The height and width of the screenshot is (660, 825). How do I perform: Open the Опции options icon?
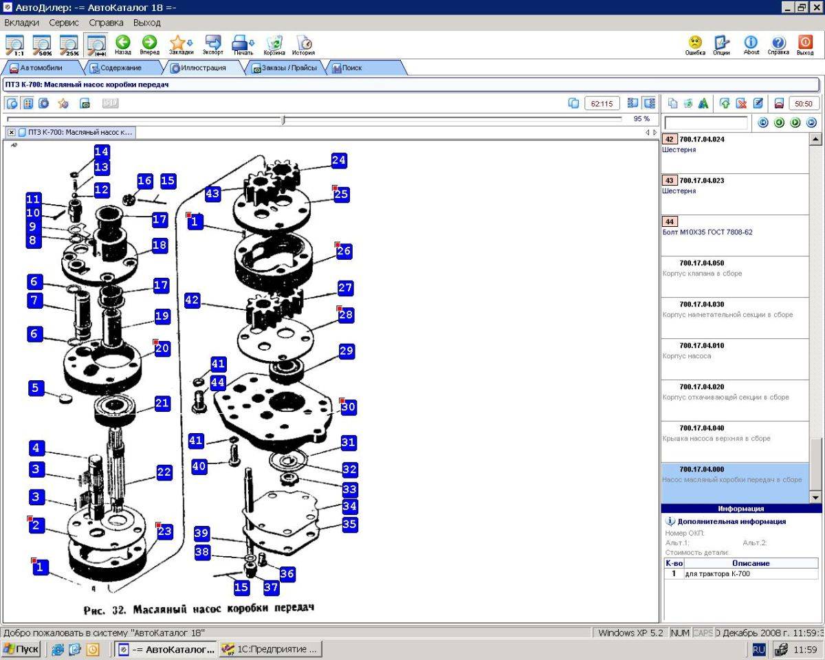coord(721,45)
